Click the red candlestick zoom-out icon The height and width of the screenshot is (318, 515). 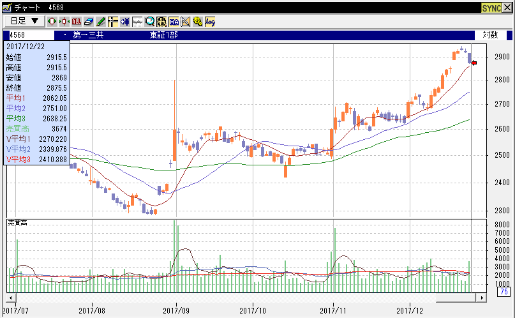pyautogui.click(x=52, y=21)
